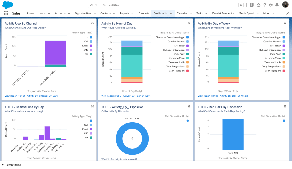Viewport: 292px width, 169px height.
Task: Open the All dropdown in the search bar
Action: (93, 5)
